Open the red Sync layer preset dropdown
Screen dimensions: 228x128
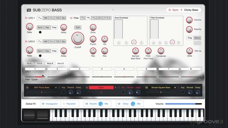tap(115, 88)
